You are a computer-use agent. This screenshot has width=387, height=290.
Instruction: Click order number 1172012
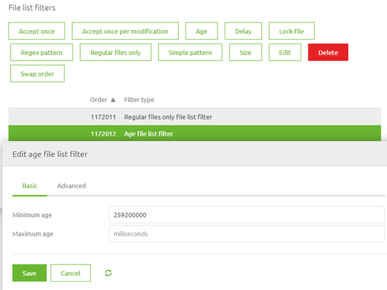coord(103,134)
